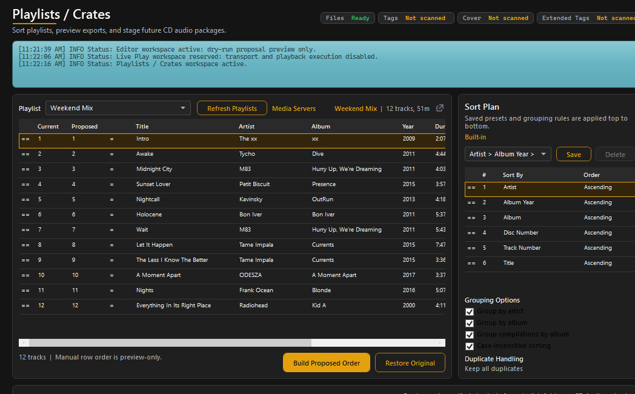Screen dimensions: 635x394
Task: Click Build Proposed Order button
Action: pos(327,363)
